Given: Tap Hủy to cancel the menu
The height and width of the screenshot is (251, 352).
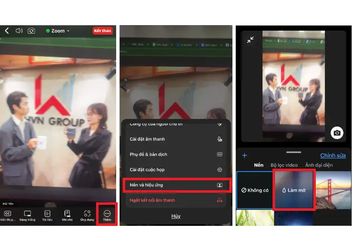Looking at the screenshot, I should pyautogui.click(x=175, y=216).
